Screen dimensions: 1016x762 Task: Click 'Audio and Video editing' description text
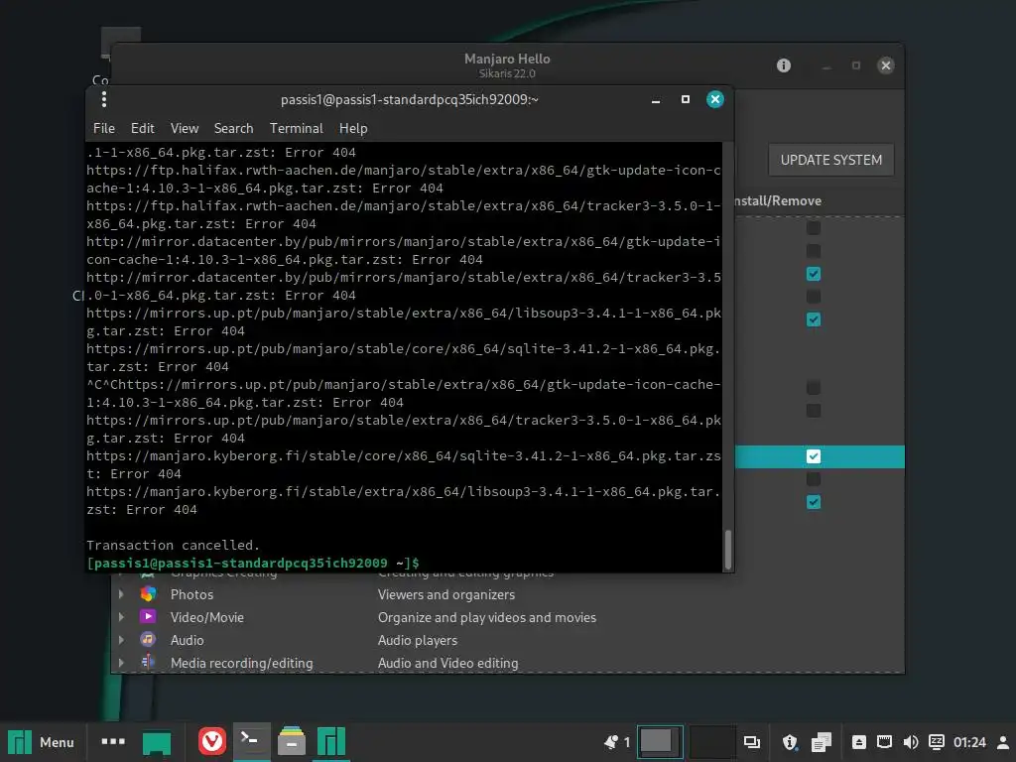(447, 663)
